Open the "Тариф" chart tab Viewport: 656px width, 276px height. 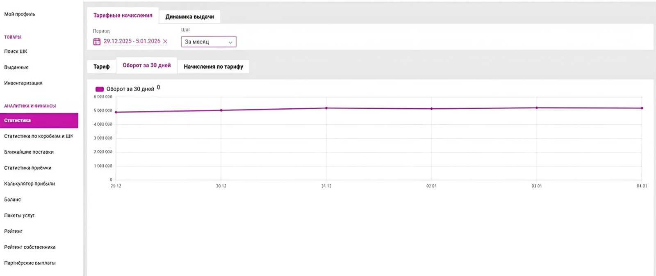point(101,67)
